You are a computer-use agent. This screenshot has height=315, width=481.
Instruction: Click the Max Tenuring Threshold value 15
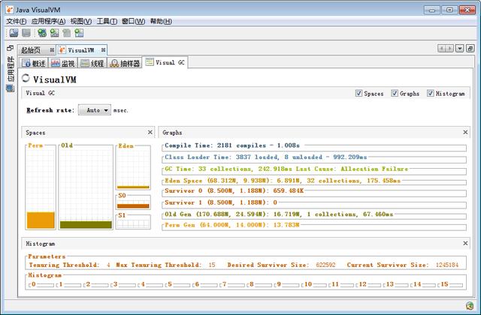pos(212,265)
